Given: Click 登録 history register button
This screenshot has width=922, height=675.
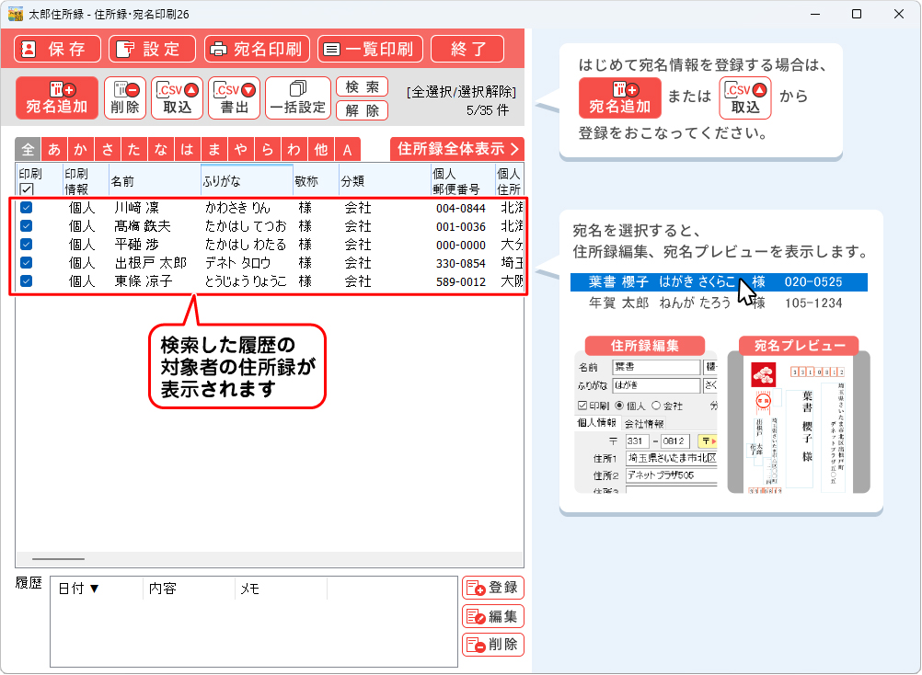Looking at the screenshot, I should point(492,588).
